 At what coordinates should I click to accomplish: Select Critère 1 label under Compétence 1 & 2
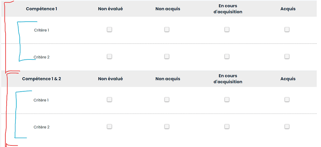[41, 100]
